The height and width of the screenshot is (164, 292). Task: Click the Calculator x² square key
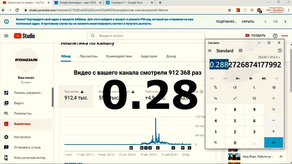[235, 98]
